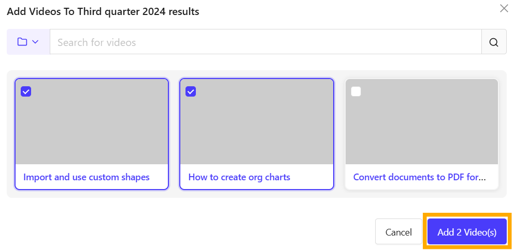Image resolution: width=514 pixels, height=250 pixels.
Task: Click the gray panel area below video cards
Action: click(256, 194)
